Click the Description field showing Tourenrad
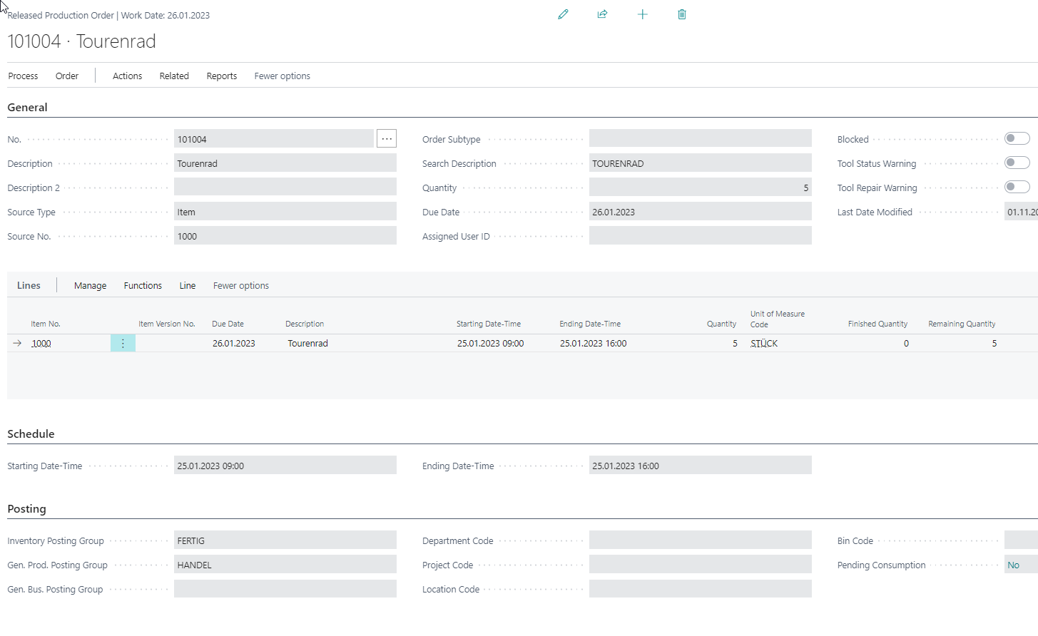Viewport: 1038px width, 636px height. tap(285, 163)
